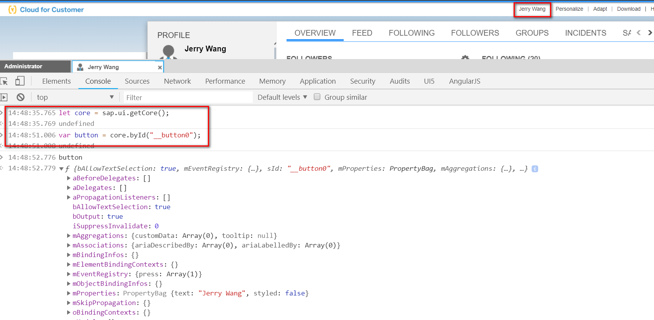Click the Personalize link

point(569,9)
